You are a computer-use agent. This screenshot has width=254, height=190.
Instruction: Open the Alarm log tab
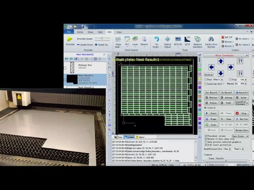click(140, 137)
